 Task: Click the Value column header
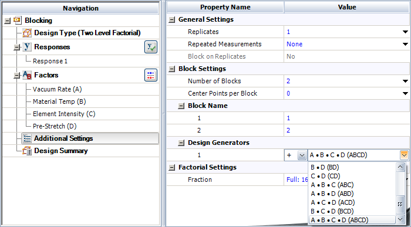(347, 7)
